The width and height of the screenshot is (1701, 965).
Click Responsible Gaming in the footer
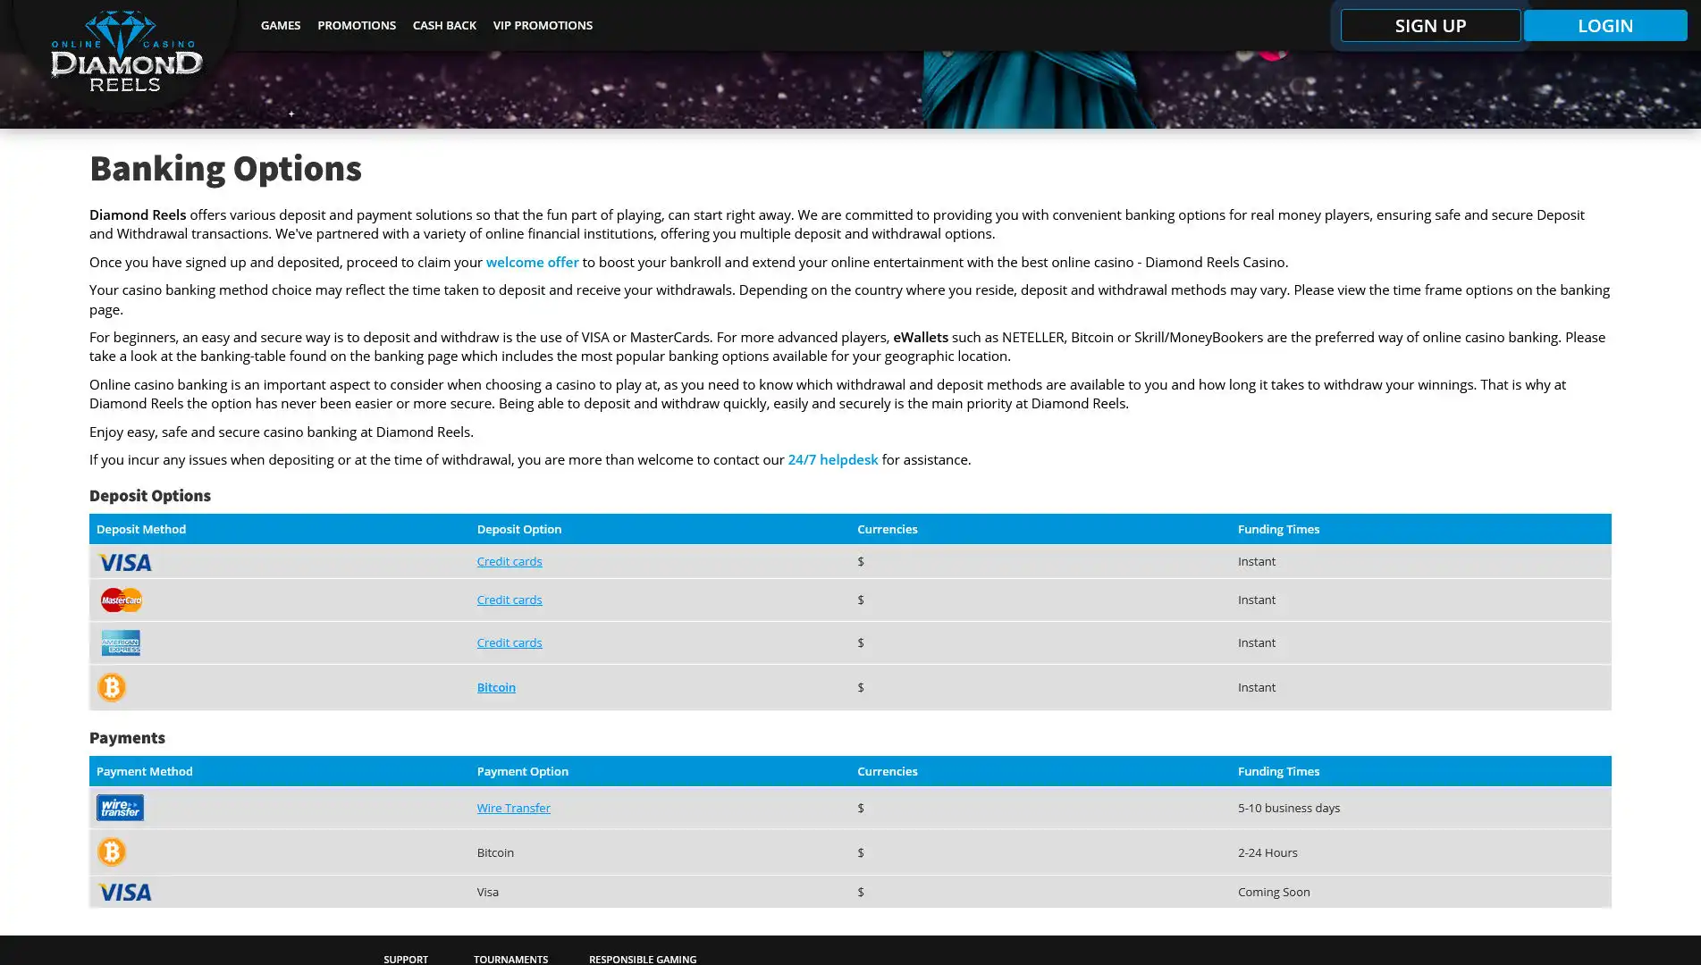(x=642, y=959)
